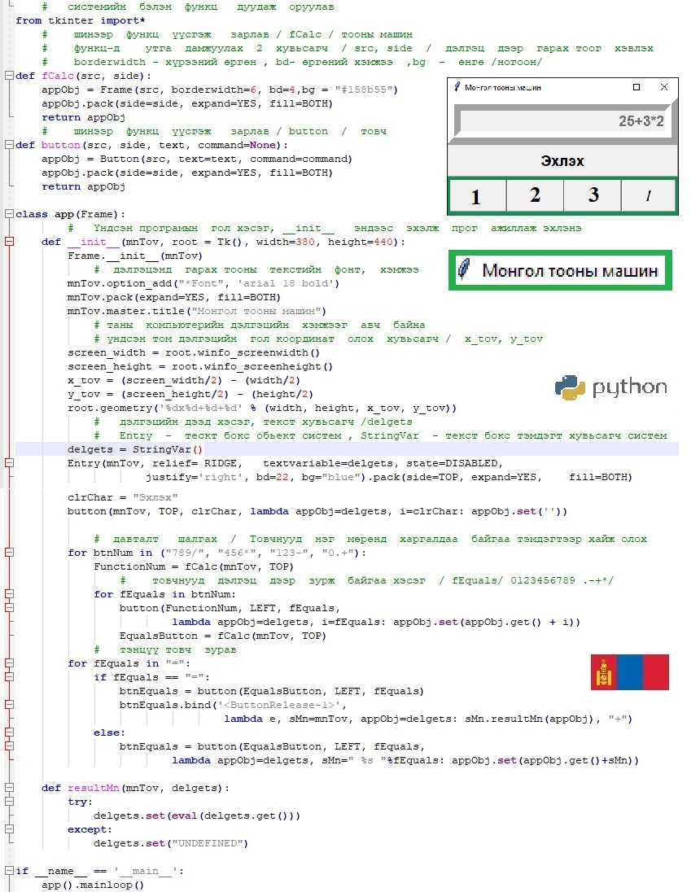
Task: Collapse the class app fold marker
Action: tap(10, 214)
